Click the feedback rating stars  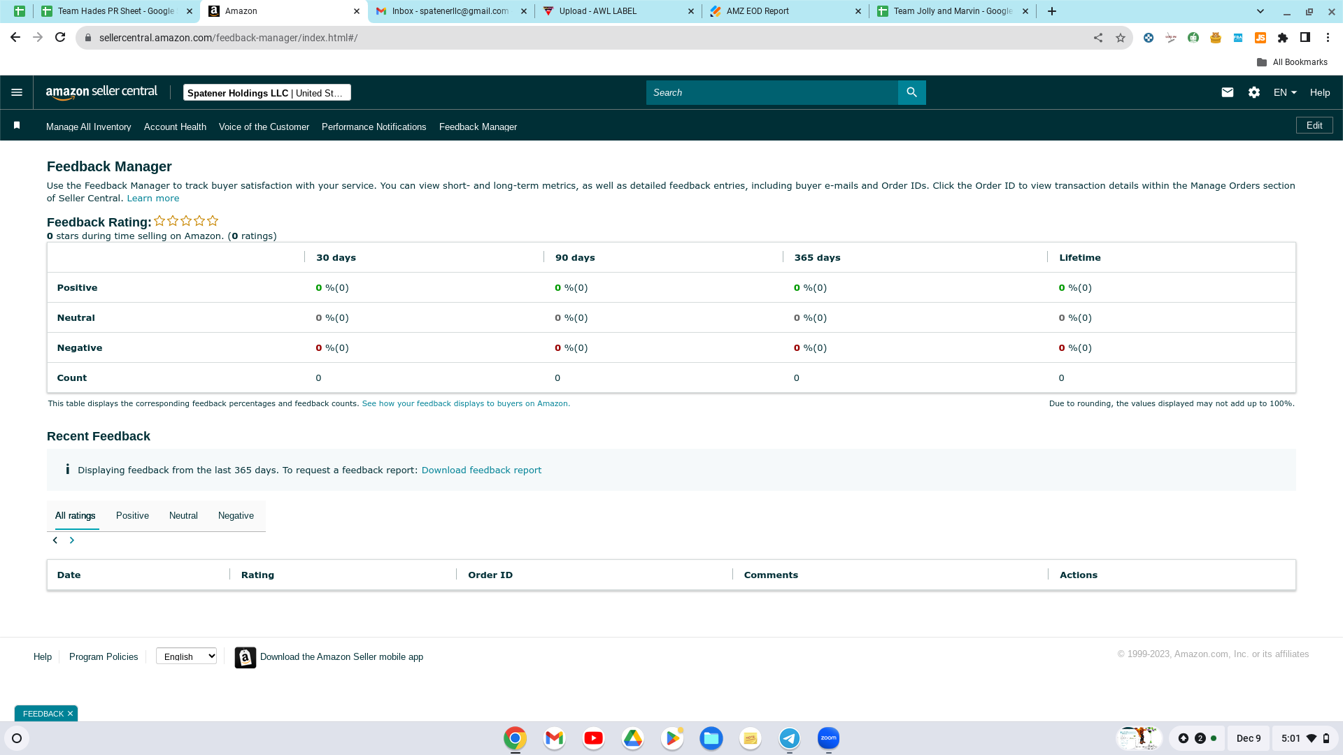[186, 221]
